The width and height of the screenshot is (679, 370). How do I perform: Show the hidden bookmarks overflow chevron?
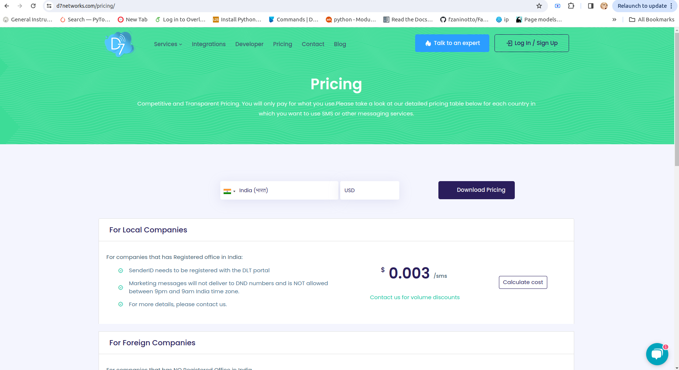tap(614, 20)
